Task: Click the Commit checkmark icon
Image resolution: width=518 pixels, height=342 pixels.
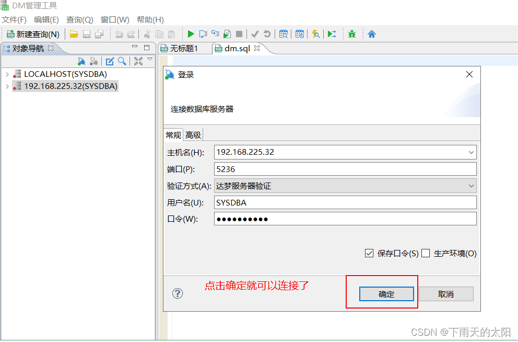Action: coord(255,34)
